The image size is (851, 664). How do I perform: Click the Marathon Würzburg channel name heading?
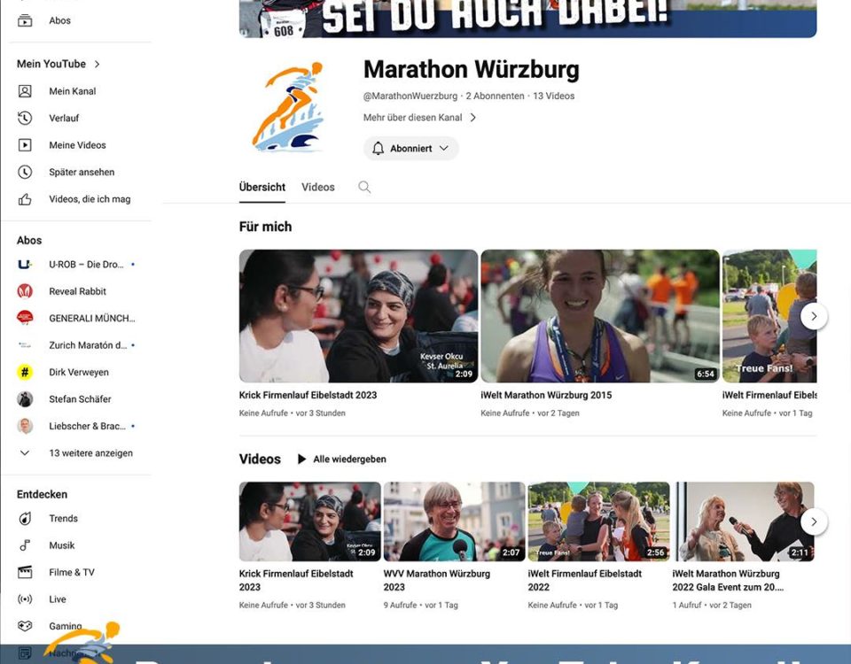(x=471, y=69)
